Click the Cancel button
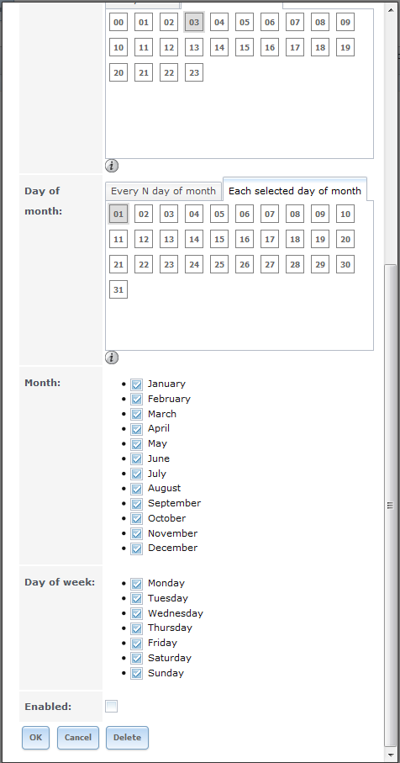The width and height of the screenshot is (400, 763). tap(78, 738)
